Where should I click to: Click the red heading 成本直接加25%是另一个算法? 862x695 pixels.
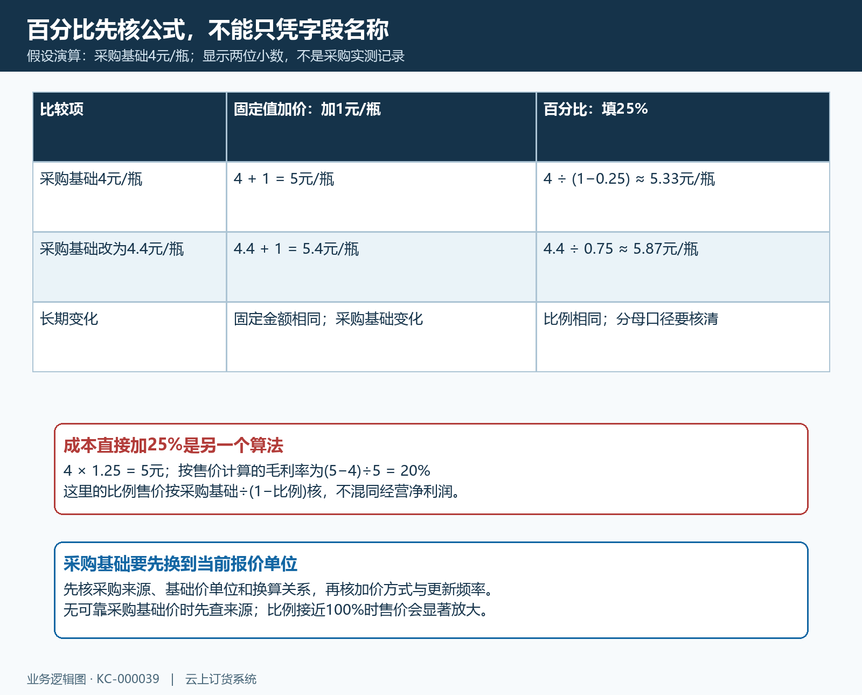(x=173, y=446)
